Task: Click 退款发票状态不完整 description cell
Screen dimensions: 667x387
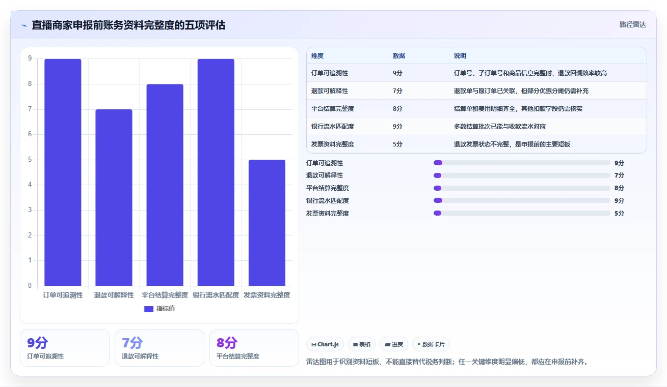Action: pyautogui.click(x=512, y=144)
